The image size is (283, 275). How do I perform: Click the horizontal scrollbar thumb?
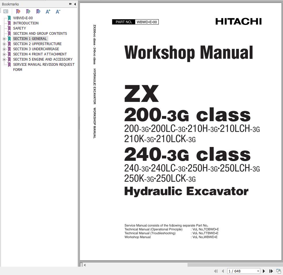235,265
